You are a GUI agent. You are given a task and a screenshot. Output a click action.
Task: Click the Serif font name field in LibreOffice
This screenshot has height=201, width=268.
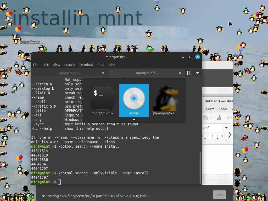pos(212,127)
